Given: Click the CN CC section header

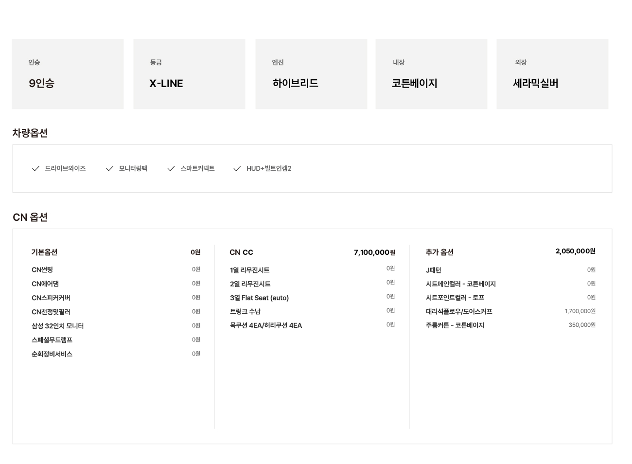Looking at the screenshot, I should tap(241, 252).
